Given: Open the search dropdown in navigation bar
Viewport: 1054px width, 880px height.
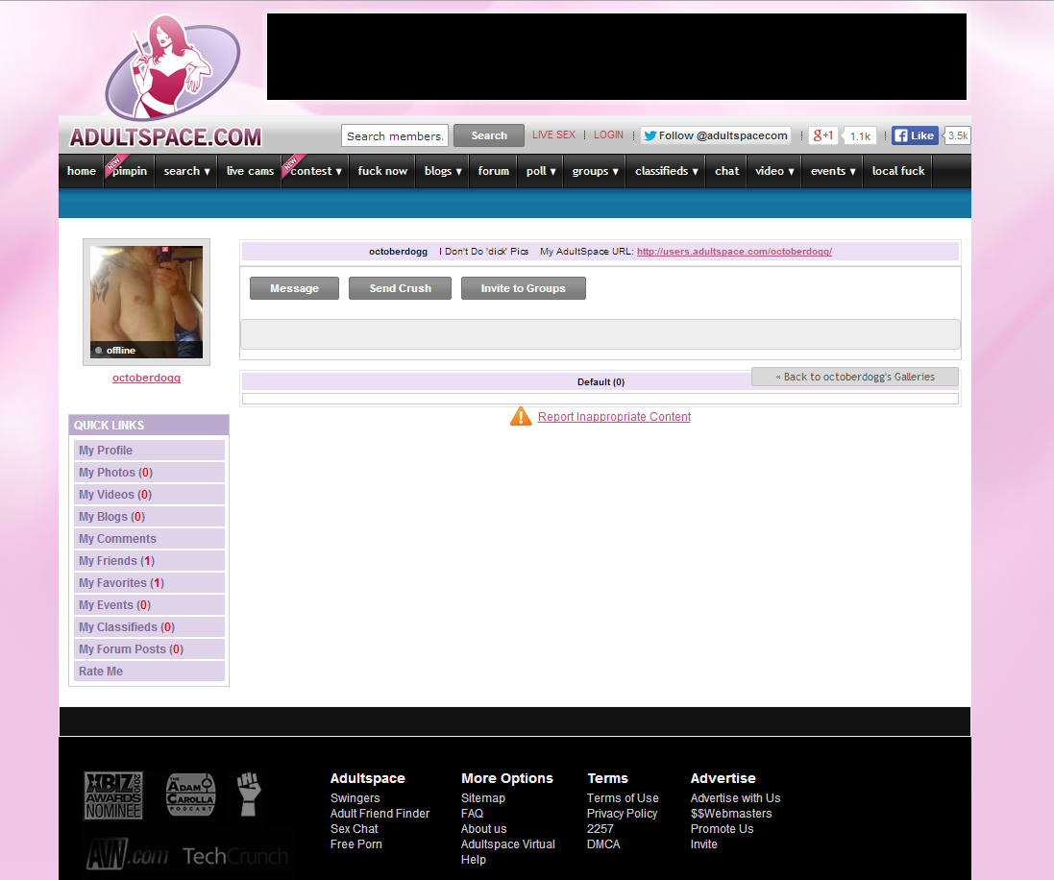Looking at the screenshot, I should (x=186, y=171).
